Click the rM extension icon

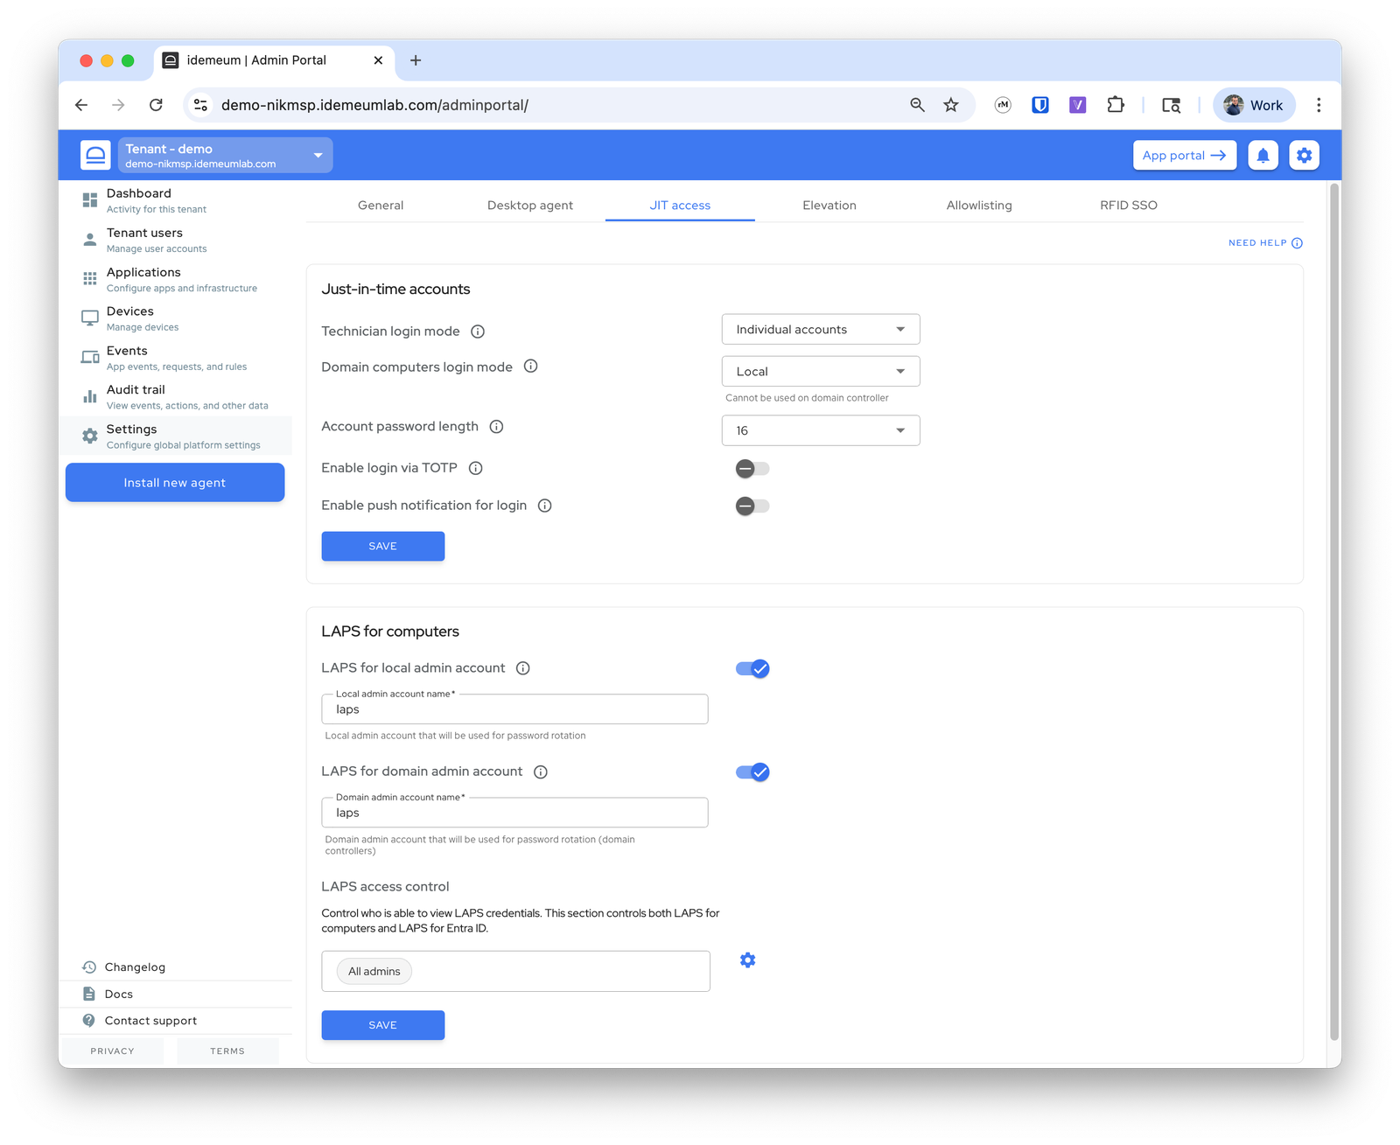(1003, 105)
